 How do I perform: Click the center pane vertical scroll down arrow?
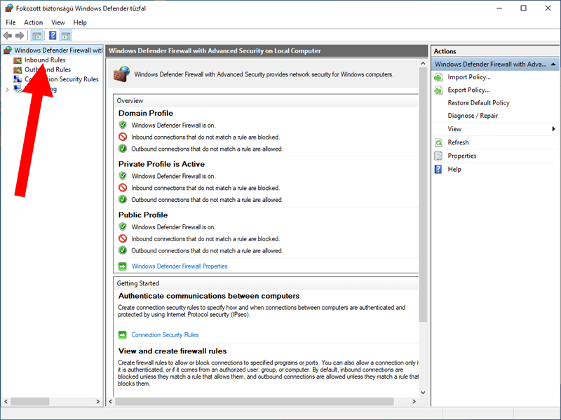tap(423, 393)
